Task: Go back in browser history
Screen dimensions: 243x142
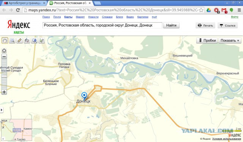Action: point(4,10)
